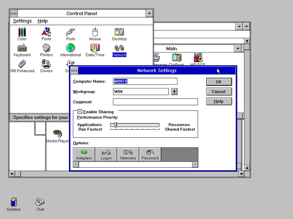
Task: Toggle the Enable Sharing checkbox
Action: (x=80, y=112)
